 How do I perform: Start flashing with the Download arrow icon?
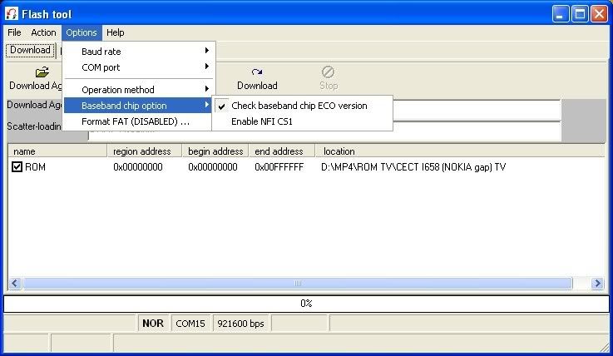[257, 72]
